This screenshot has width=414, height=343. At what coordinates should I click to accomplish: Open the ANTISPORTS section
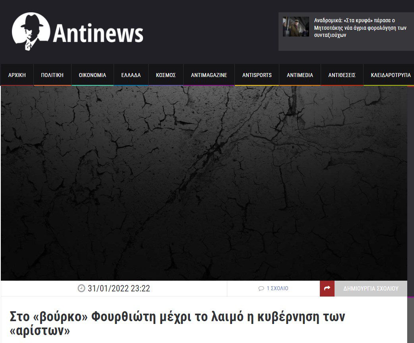(257, 75)
